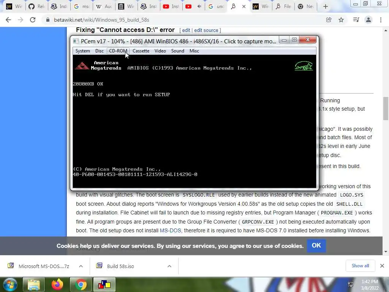Switch to the first YouTube Inst tab

click(171, 6)
